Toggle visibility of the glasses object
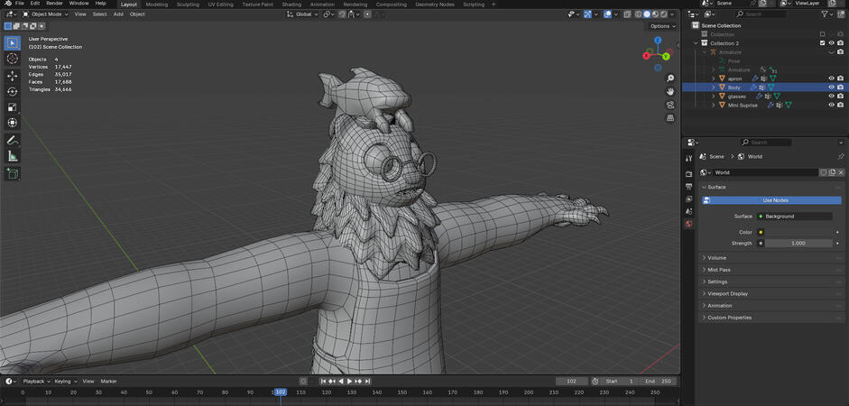This screenshot has height=406, width=849. click(x=831, y=96)
